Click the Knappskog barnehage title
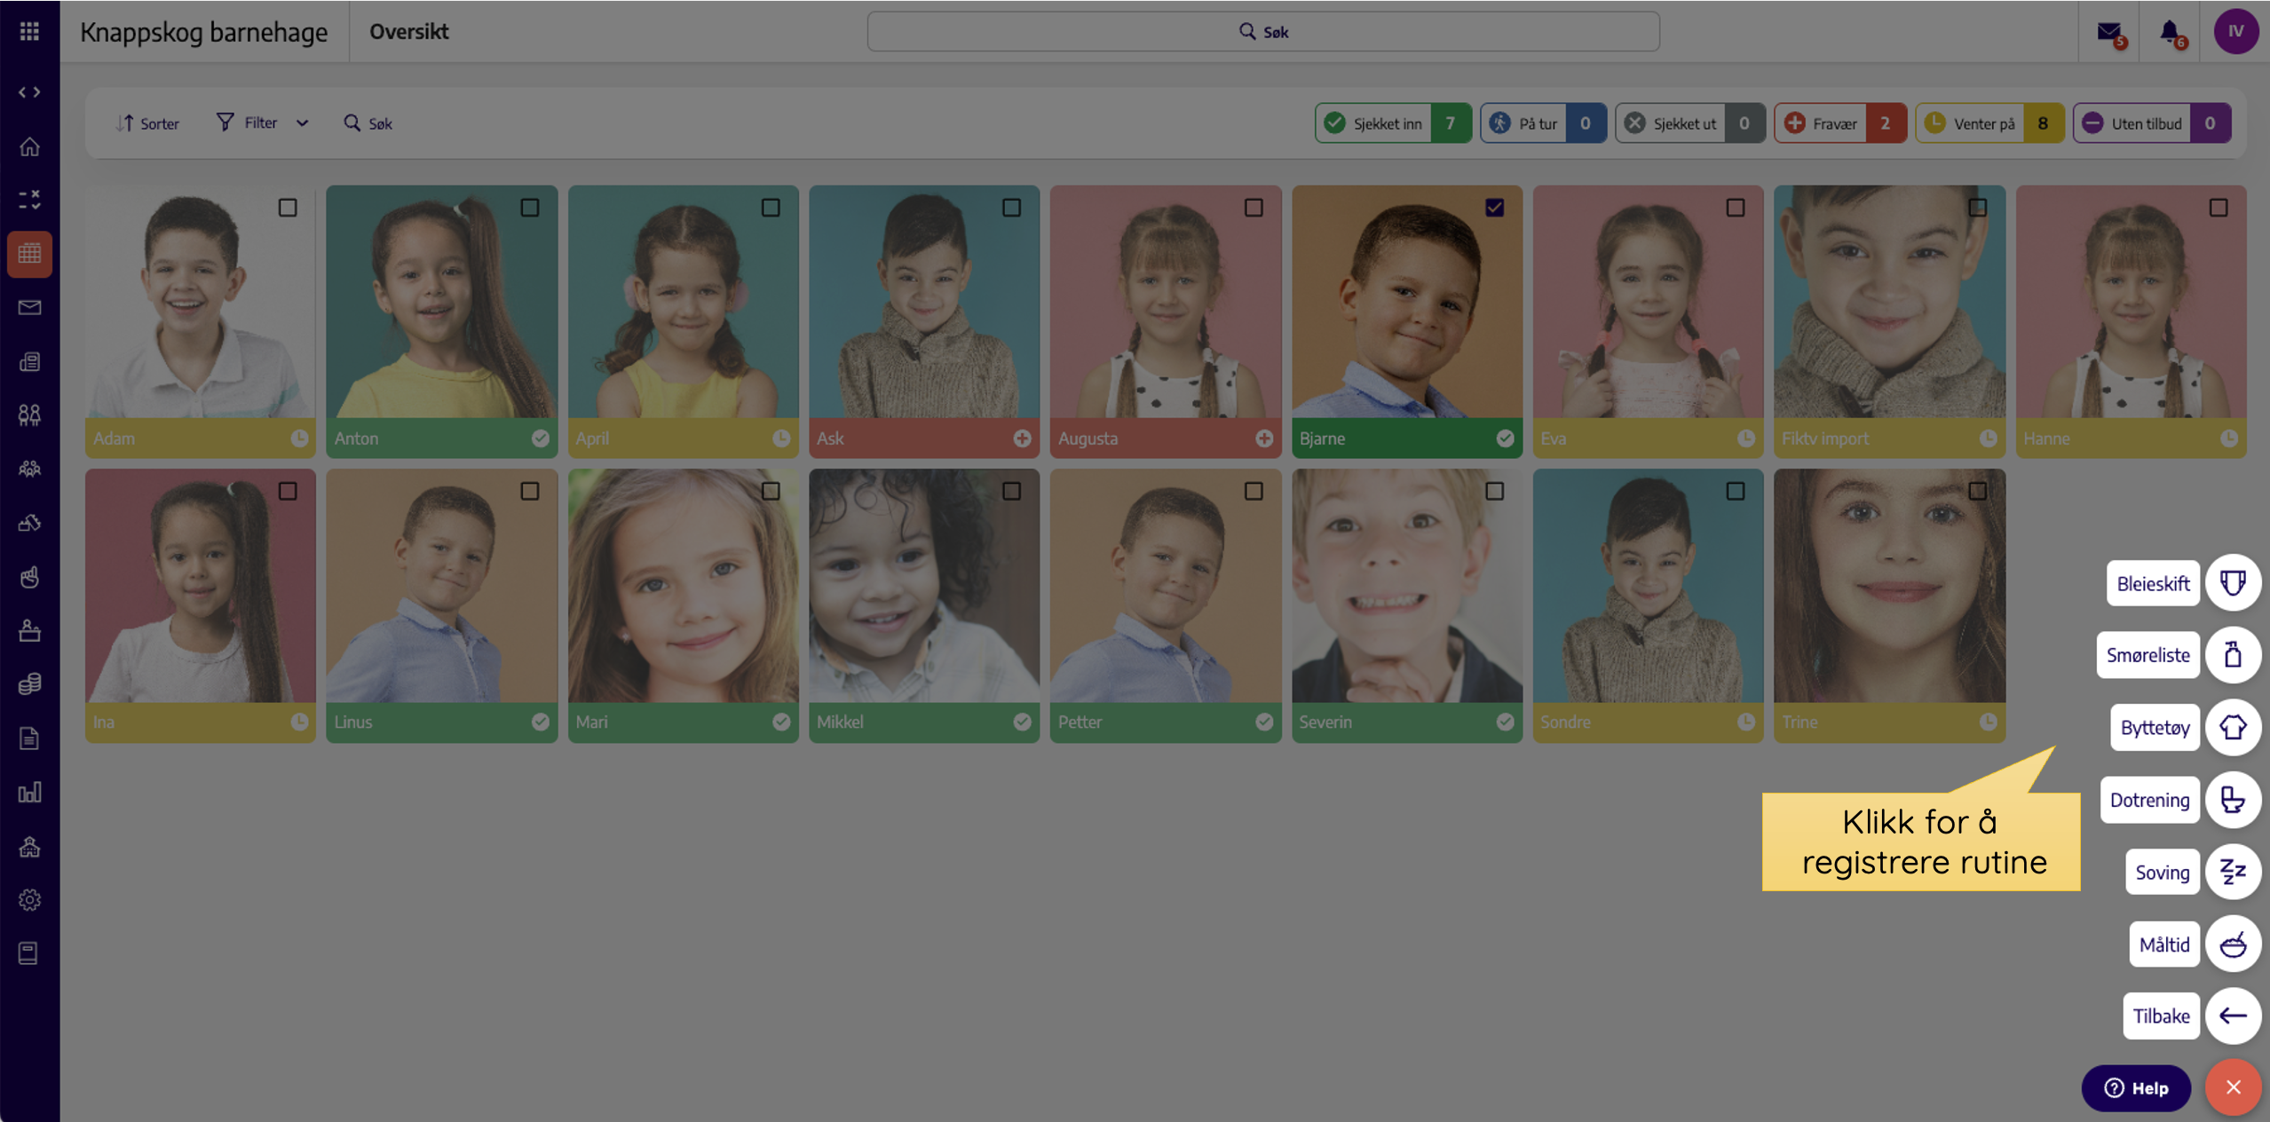2270x1122 pixels. pyautogui.click(x=204, y=33)
